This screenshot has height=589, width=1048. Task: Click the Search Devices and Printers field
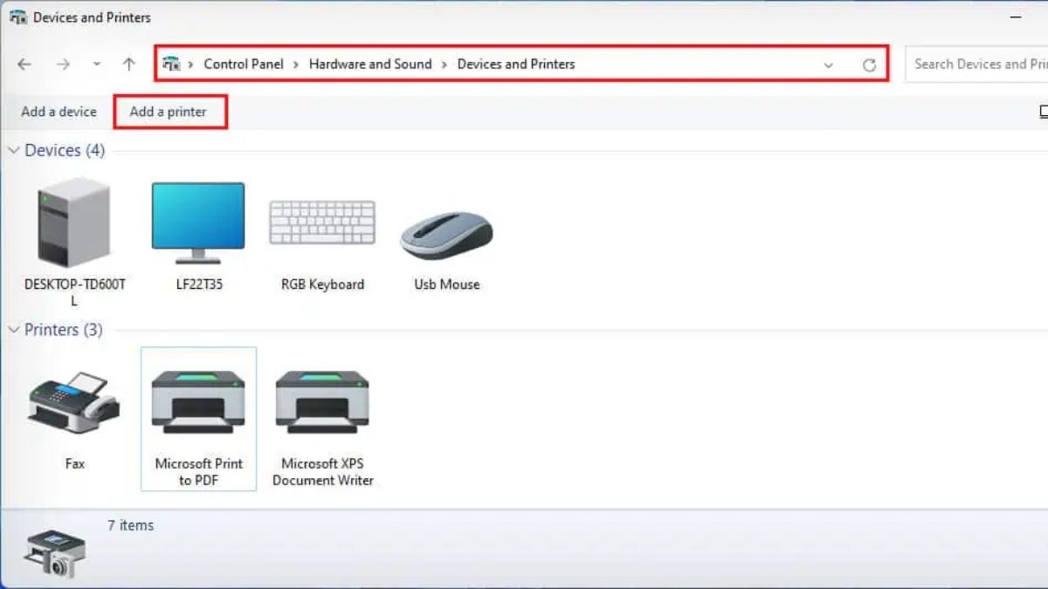click(978, 64)
